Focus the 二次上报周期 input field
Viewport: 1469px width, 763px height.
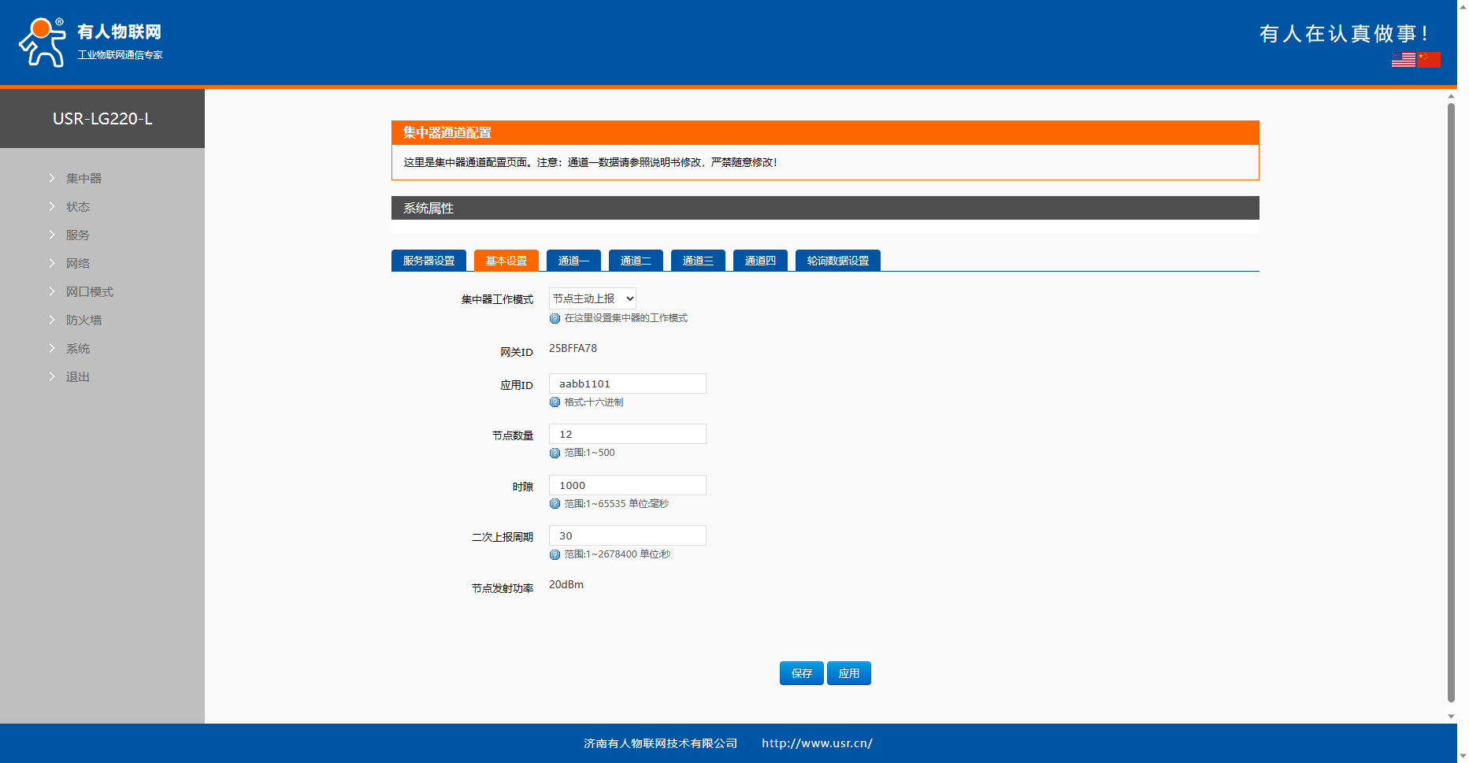628,535
